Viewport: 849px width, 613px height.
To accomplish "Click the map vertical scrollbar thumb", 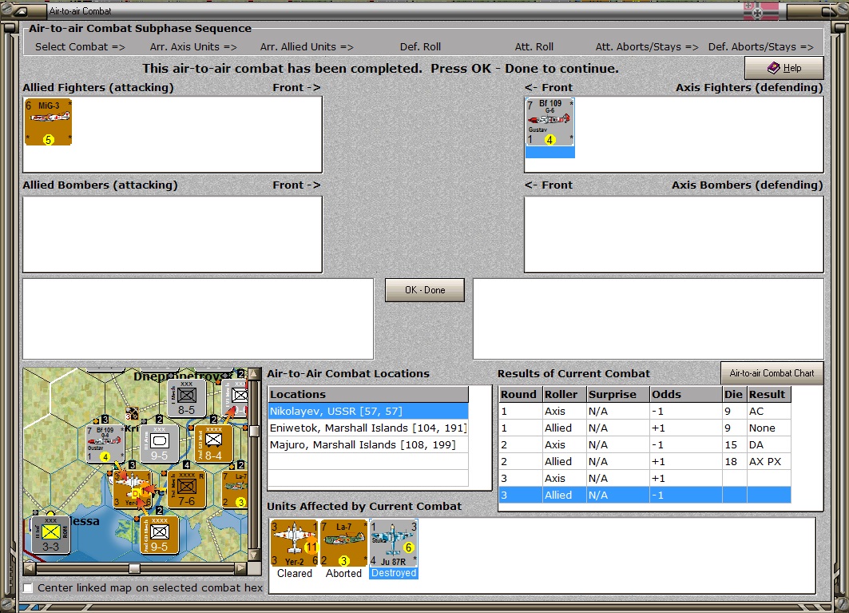I will click(253, 431).
